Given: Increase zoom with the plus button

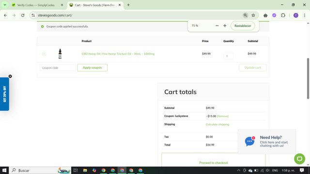Looking at the screenshot, I should coord(225,26).
